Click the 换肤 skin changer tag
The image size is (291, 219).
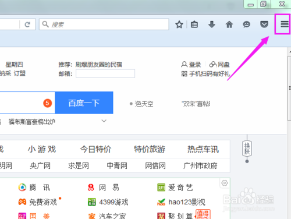coord(247,149)
